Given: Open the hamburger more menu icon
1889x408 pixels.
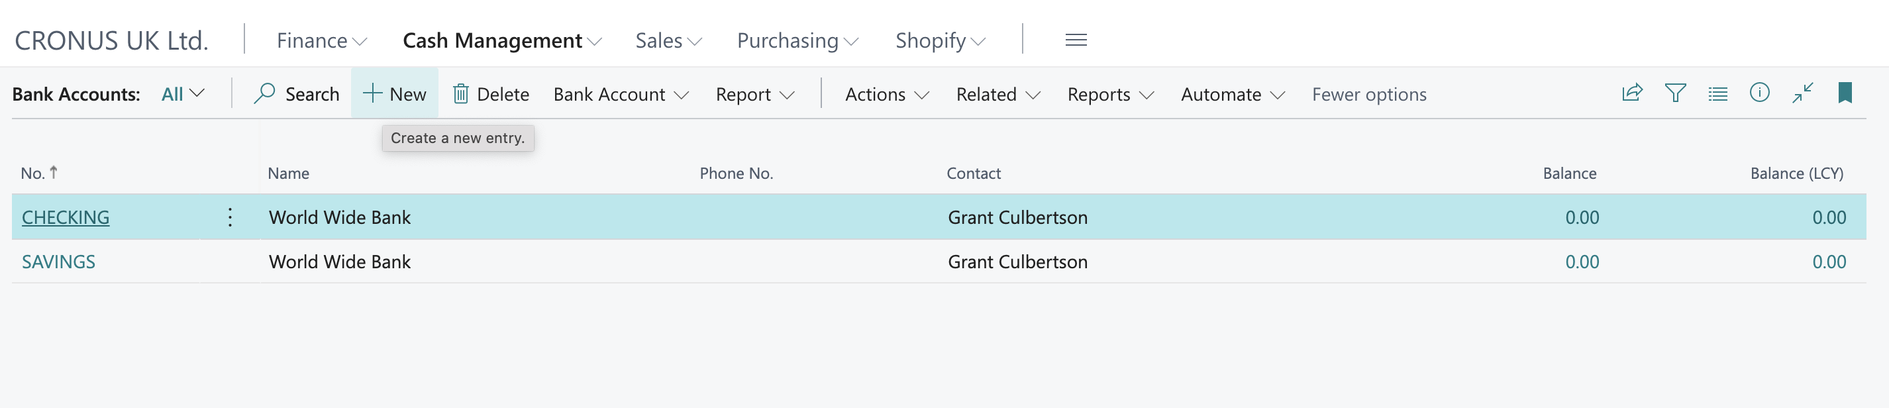Looking at the screenshot, I should coord(1076,40).
